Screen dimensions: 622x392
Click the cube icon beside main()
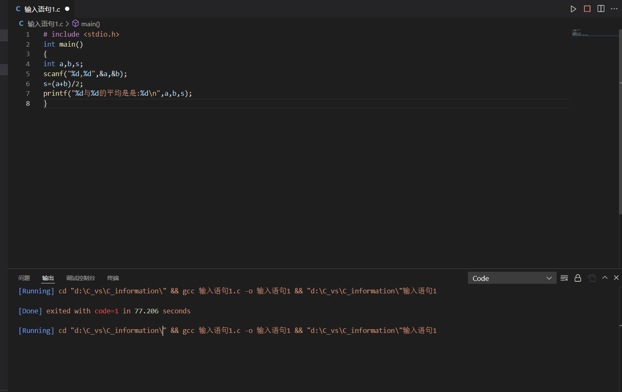[x=75, y=23]
